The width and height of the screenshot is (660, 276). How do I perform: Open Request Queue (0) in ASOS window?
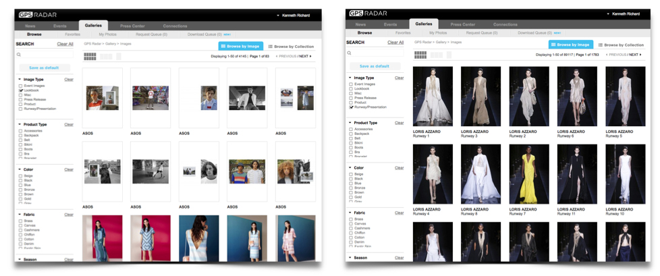151,34
